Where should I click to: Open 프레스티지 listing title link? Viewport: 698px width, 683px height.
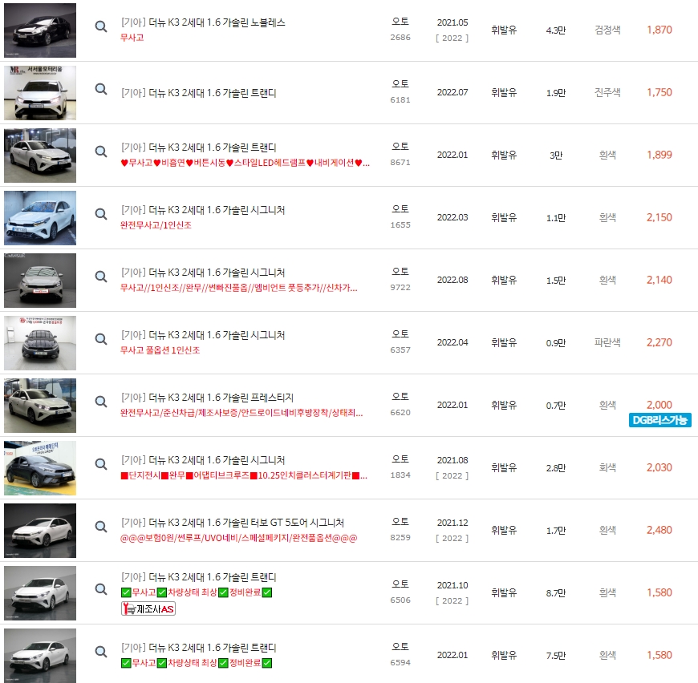coord(208,398)
